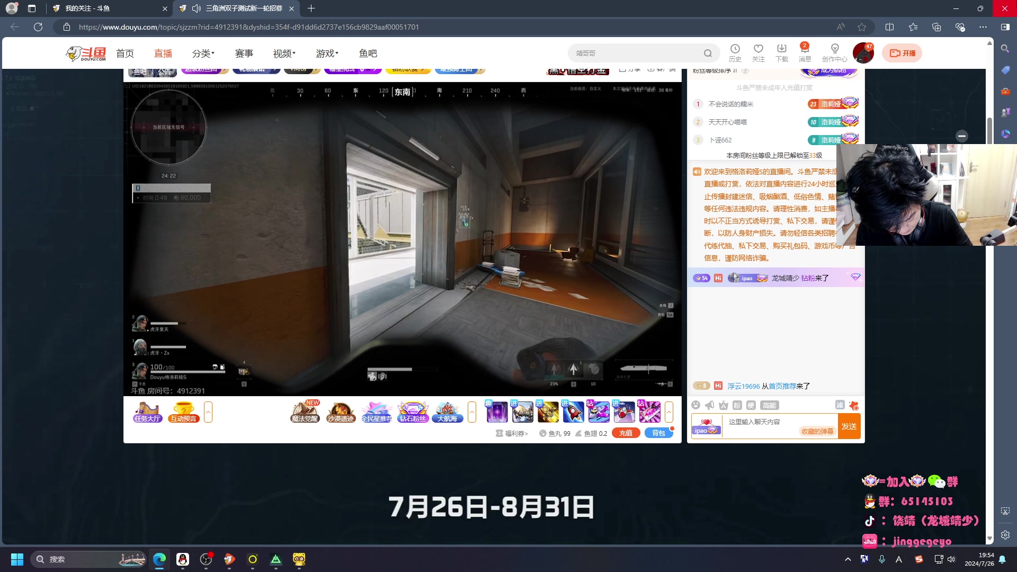Go to 首页 home page
The height and width of the screenshot is (572, 1017).
point(125,53)
